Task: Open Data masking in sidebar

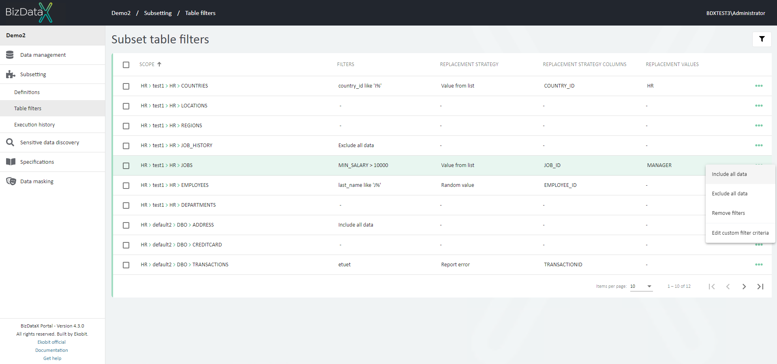Action: pyautogui.click(x=52, y=181)
